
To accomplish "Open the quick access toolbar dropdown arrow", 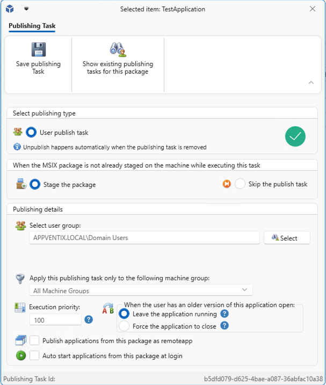I will pos(27,9).
